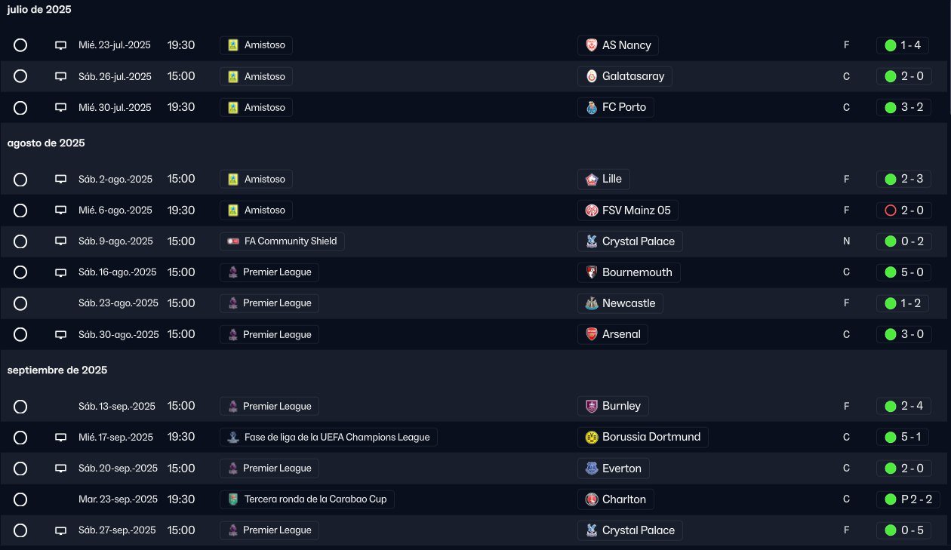The width and height of the screenshot is (951, 550).
Task: Click the TV broadcast icon for AS Nancy match
Action: [61, 45]
